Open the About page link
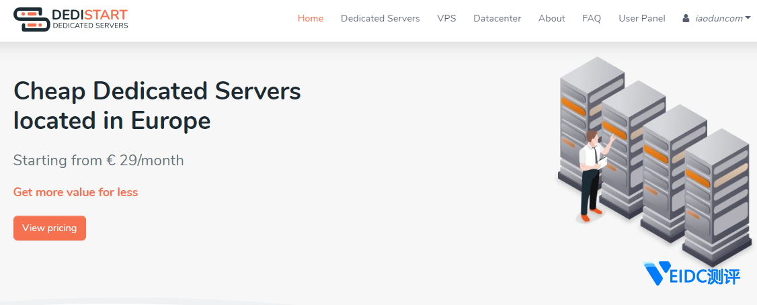Viewport: 757px width, 305px height. pos(551,19)
